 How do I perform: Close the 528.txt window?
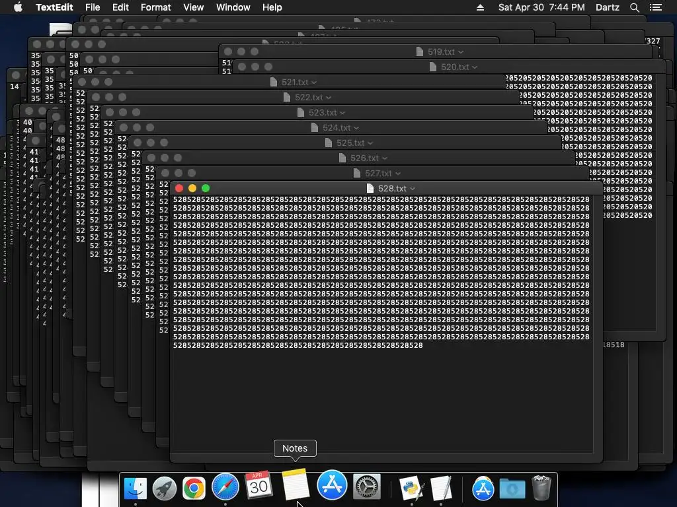click(x=179, y=188)
